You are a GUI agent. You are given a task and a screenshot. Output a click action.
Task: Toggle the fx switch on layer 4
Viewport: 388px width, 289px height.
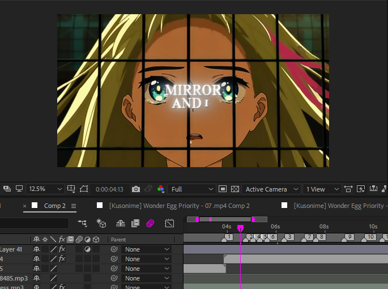click(x=62, y=259)
